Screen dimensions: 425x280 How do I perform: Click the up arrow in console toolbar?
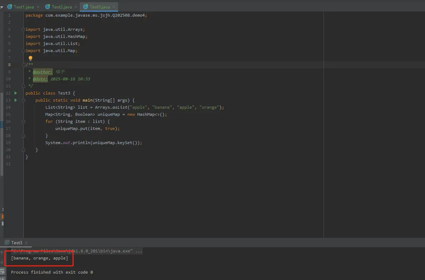(x=2, y=253)
